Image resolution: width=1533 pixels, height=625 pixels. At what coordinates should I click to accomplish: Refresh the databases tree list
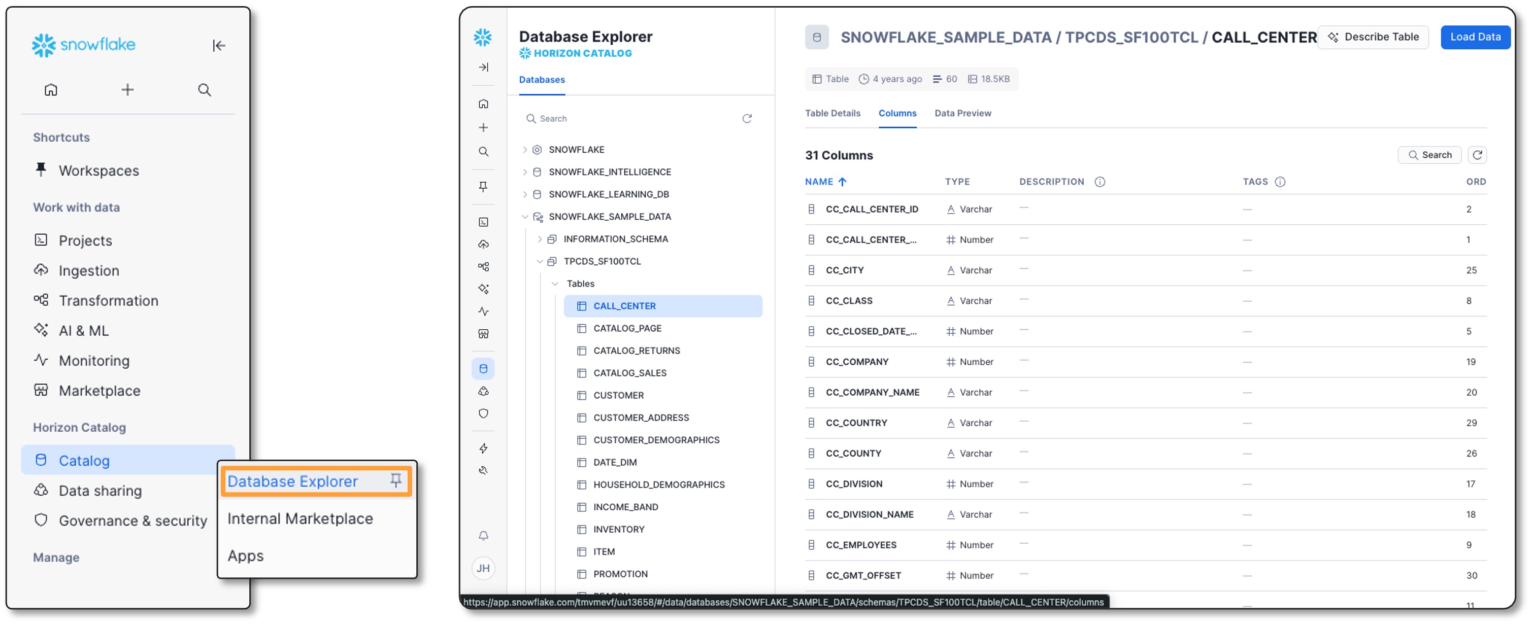747,118
